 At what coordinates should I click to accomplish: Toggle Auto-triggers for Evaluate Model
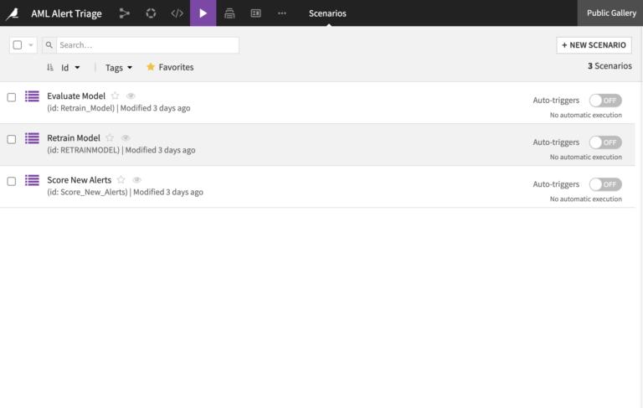[x=605, y=101]
